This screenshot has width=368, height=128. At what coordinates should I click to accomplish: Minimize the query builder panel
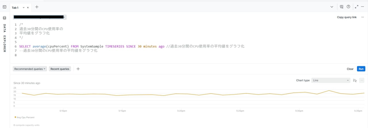click(363, 7)
